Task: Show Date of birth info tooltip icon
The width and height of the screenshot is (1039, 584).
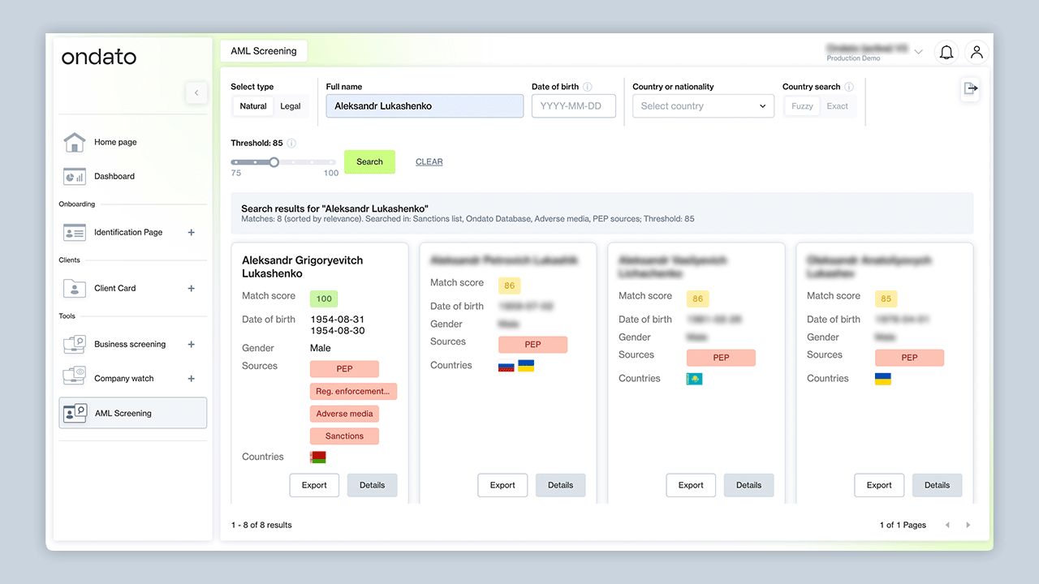Action: [588, 87]
